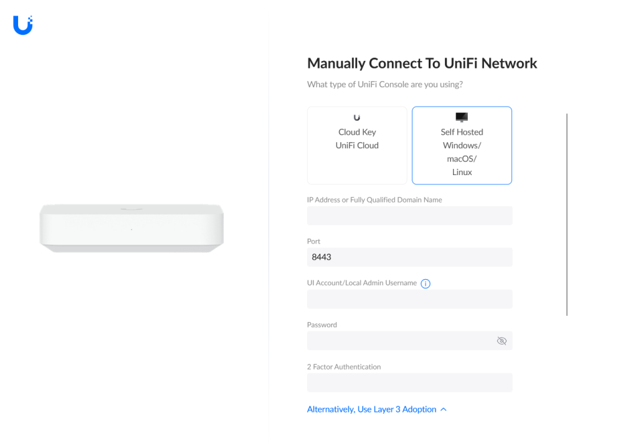Select Self Hosted Windows/macOS/Linux option
Viewport: 638px width, 448px height.
[462, 145]
